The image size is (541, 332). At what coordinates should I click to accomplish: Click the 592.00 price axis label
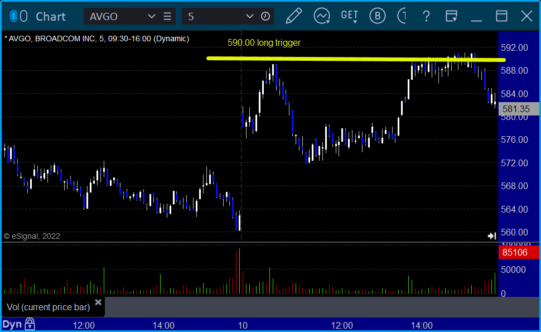pos(514,47)
